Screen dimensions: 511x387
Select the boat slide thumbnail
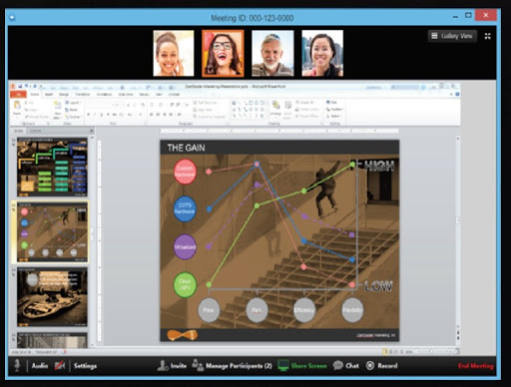coord(52,297)
